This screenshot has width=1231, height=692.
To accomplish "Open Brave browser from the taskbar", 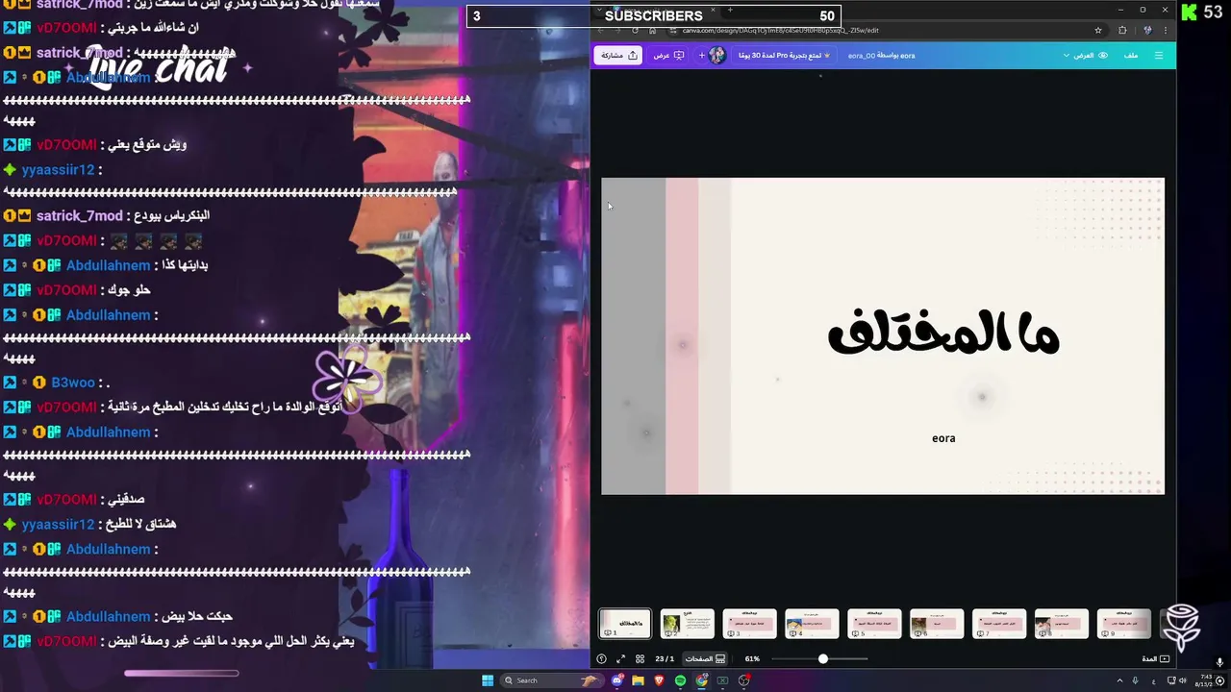I will click(x=660, y=680).
